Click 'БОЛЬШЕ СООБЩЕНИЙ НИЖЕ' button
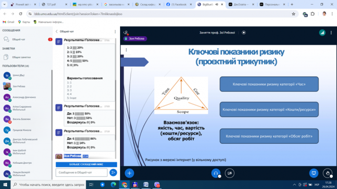337x189 pixels. 86,164
